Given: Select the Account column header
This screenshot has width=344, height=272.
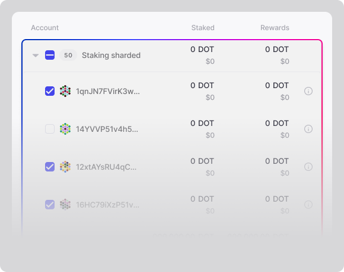Looking at the screenshot, I should (x=44, y=28).
